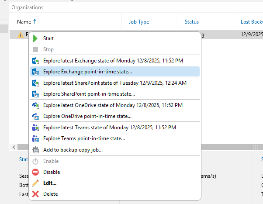Click the red Disable icon
This screenshot has height=204, width=263.
tap(35, 172)
